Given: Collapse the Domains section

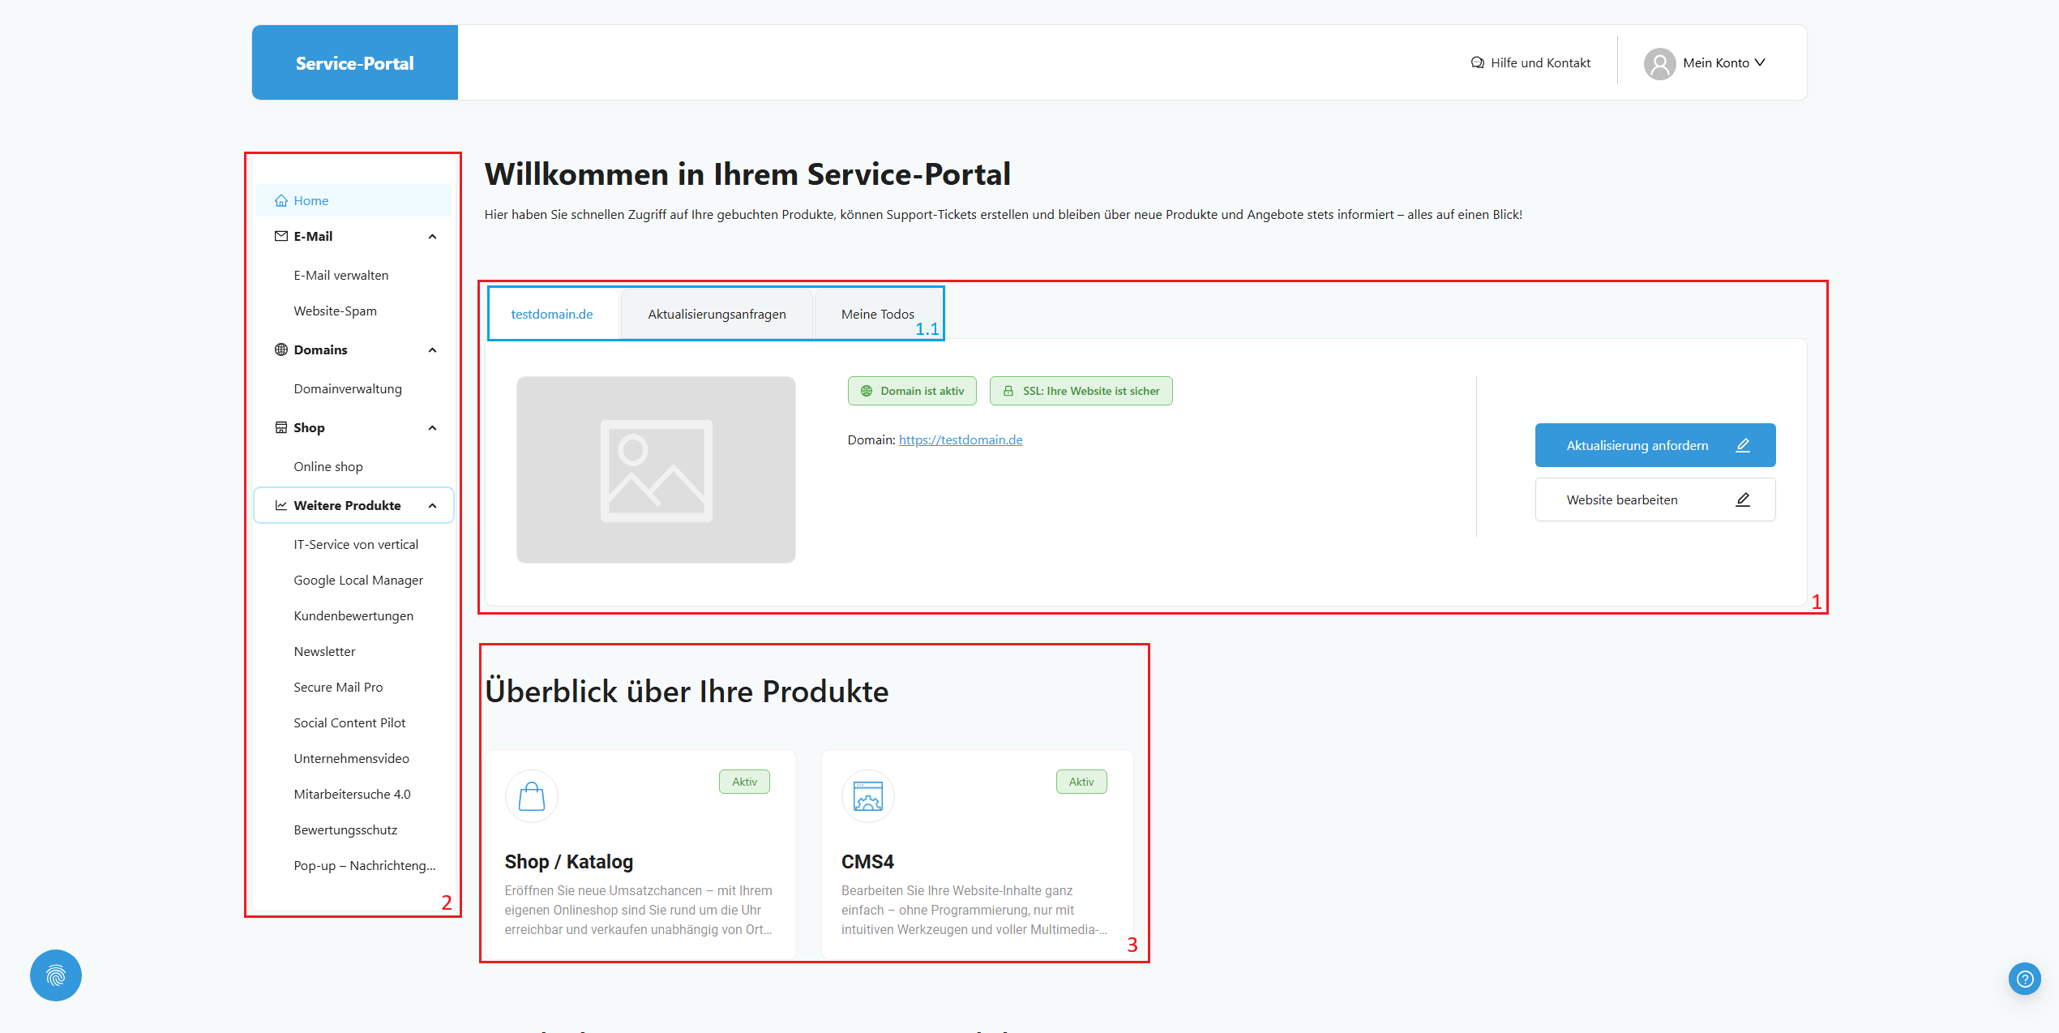Looking at the screenshot, I should coord(432,349).
